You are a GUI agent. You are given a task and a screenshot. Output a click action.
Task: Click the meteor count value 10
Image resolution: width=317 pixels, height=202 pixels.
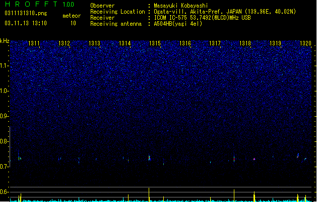click(x=73, y=23)
